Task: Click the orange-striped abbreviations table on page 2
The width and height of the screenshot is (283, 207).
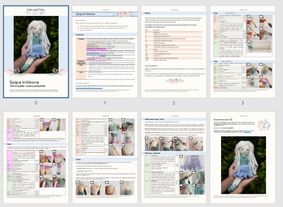Action: tap(174, 45)
